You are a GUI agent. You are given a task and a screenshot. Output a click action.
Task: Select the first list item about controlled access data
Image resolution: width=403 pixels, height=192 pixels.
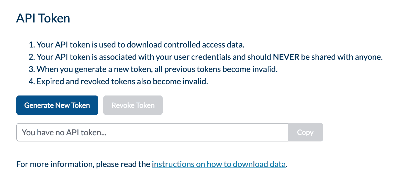coord(140,45)
